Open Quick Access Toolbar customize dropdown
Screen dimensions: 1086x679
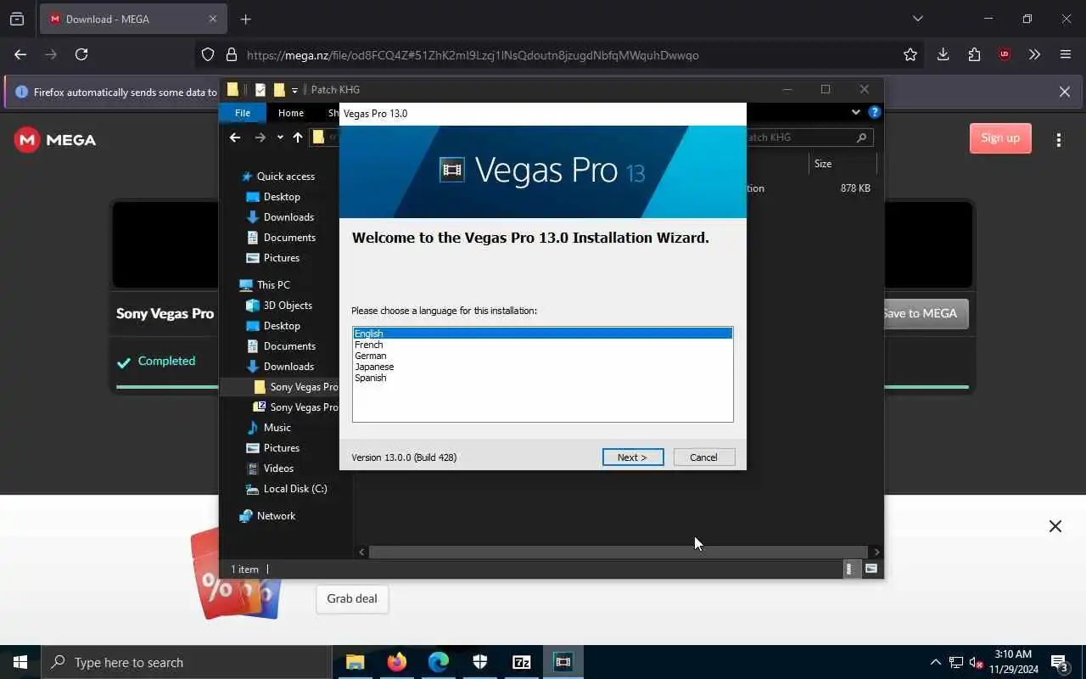pos(294,90)
